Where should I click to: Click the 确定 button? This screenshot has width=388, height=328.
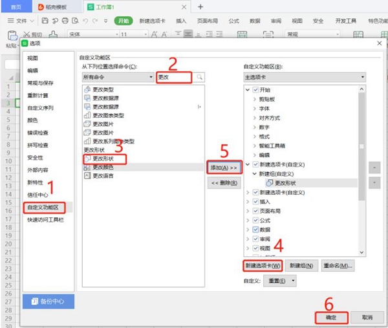[330, 317]
